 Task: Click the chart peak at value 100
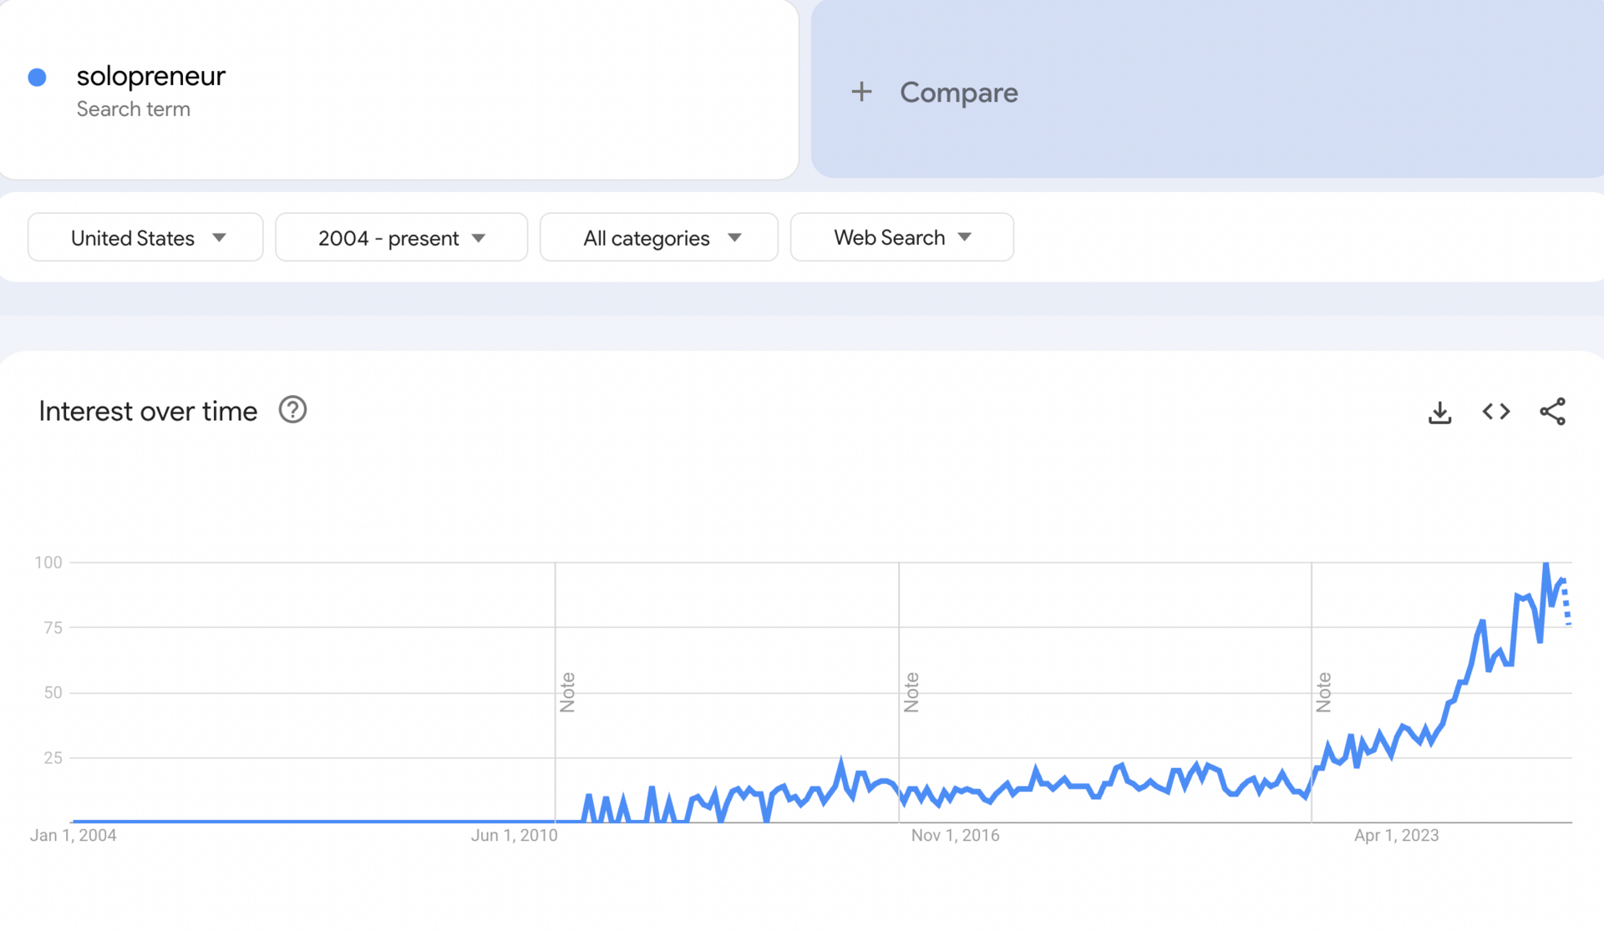point(1546,566)
